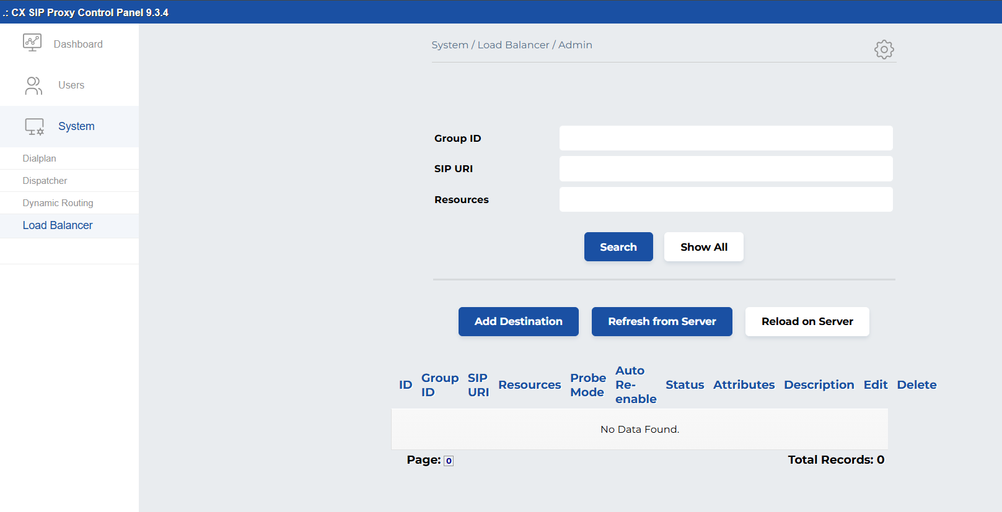Click the Resources text box
The width and height of the screenshot is (1002, 512).
(726, 199)
